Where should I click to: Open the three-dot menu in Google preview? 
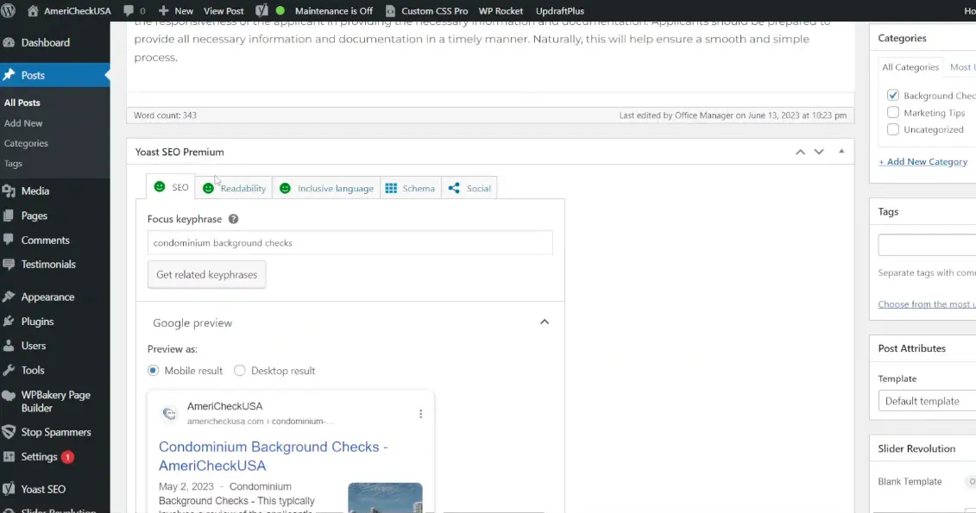(x=420, y=414)
